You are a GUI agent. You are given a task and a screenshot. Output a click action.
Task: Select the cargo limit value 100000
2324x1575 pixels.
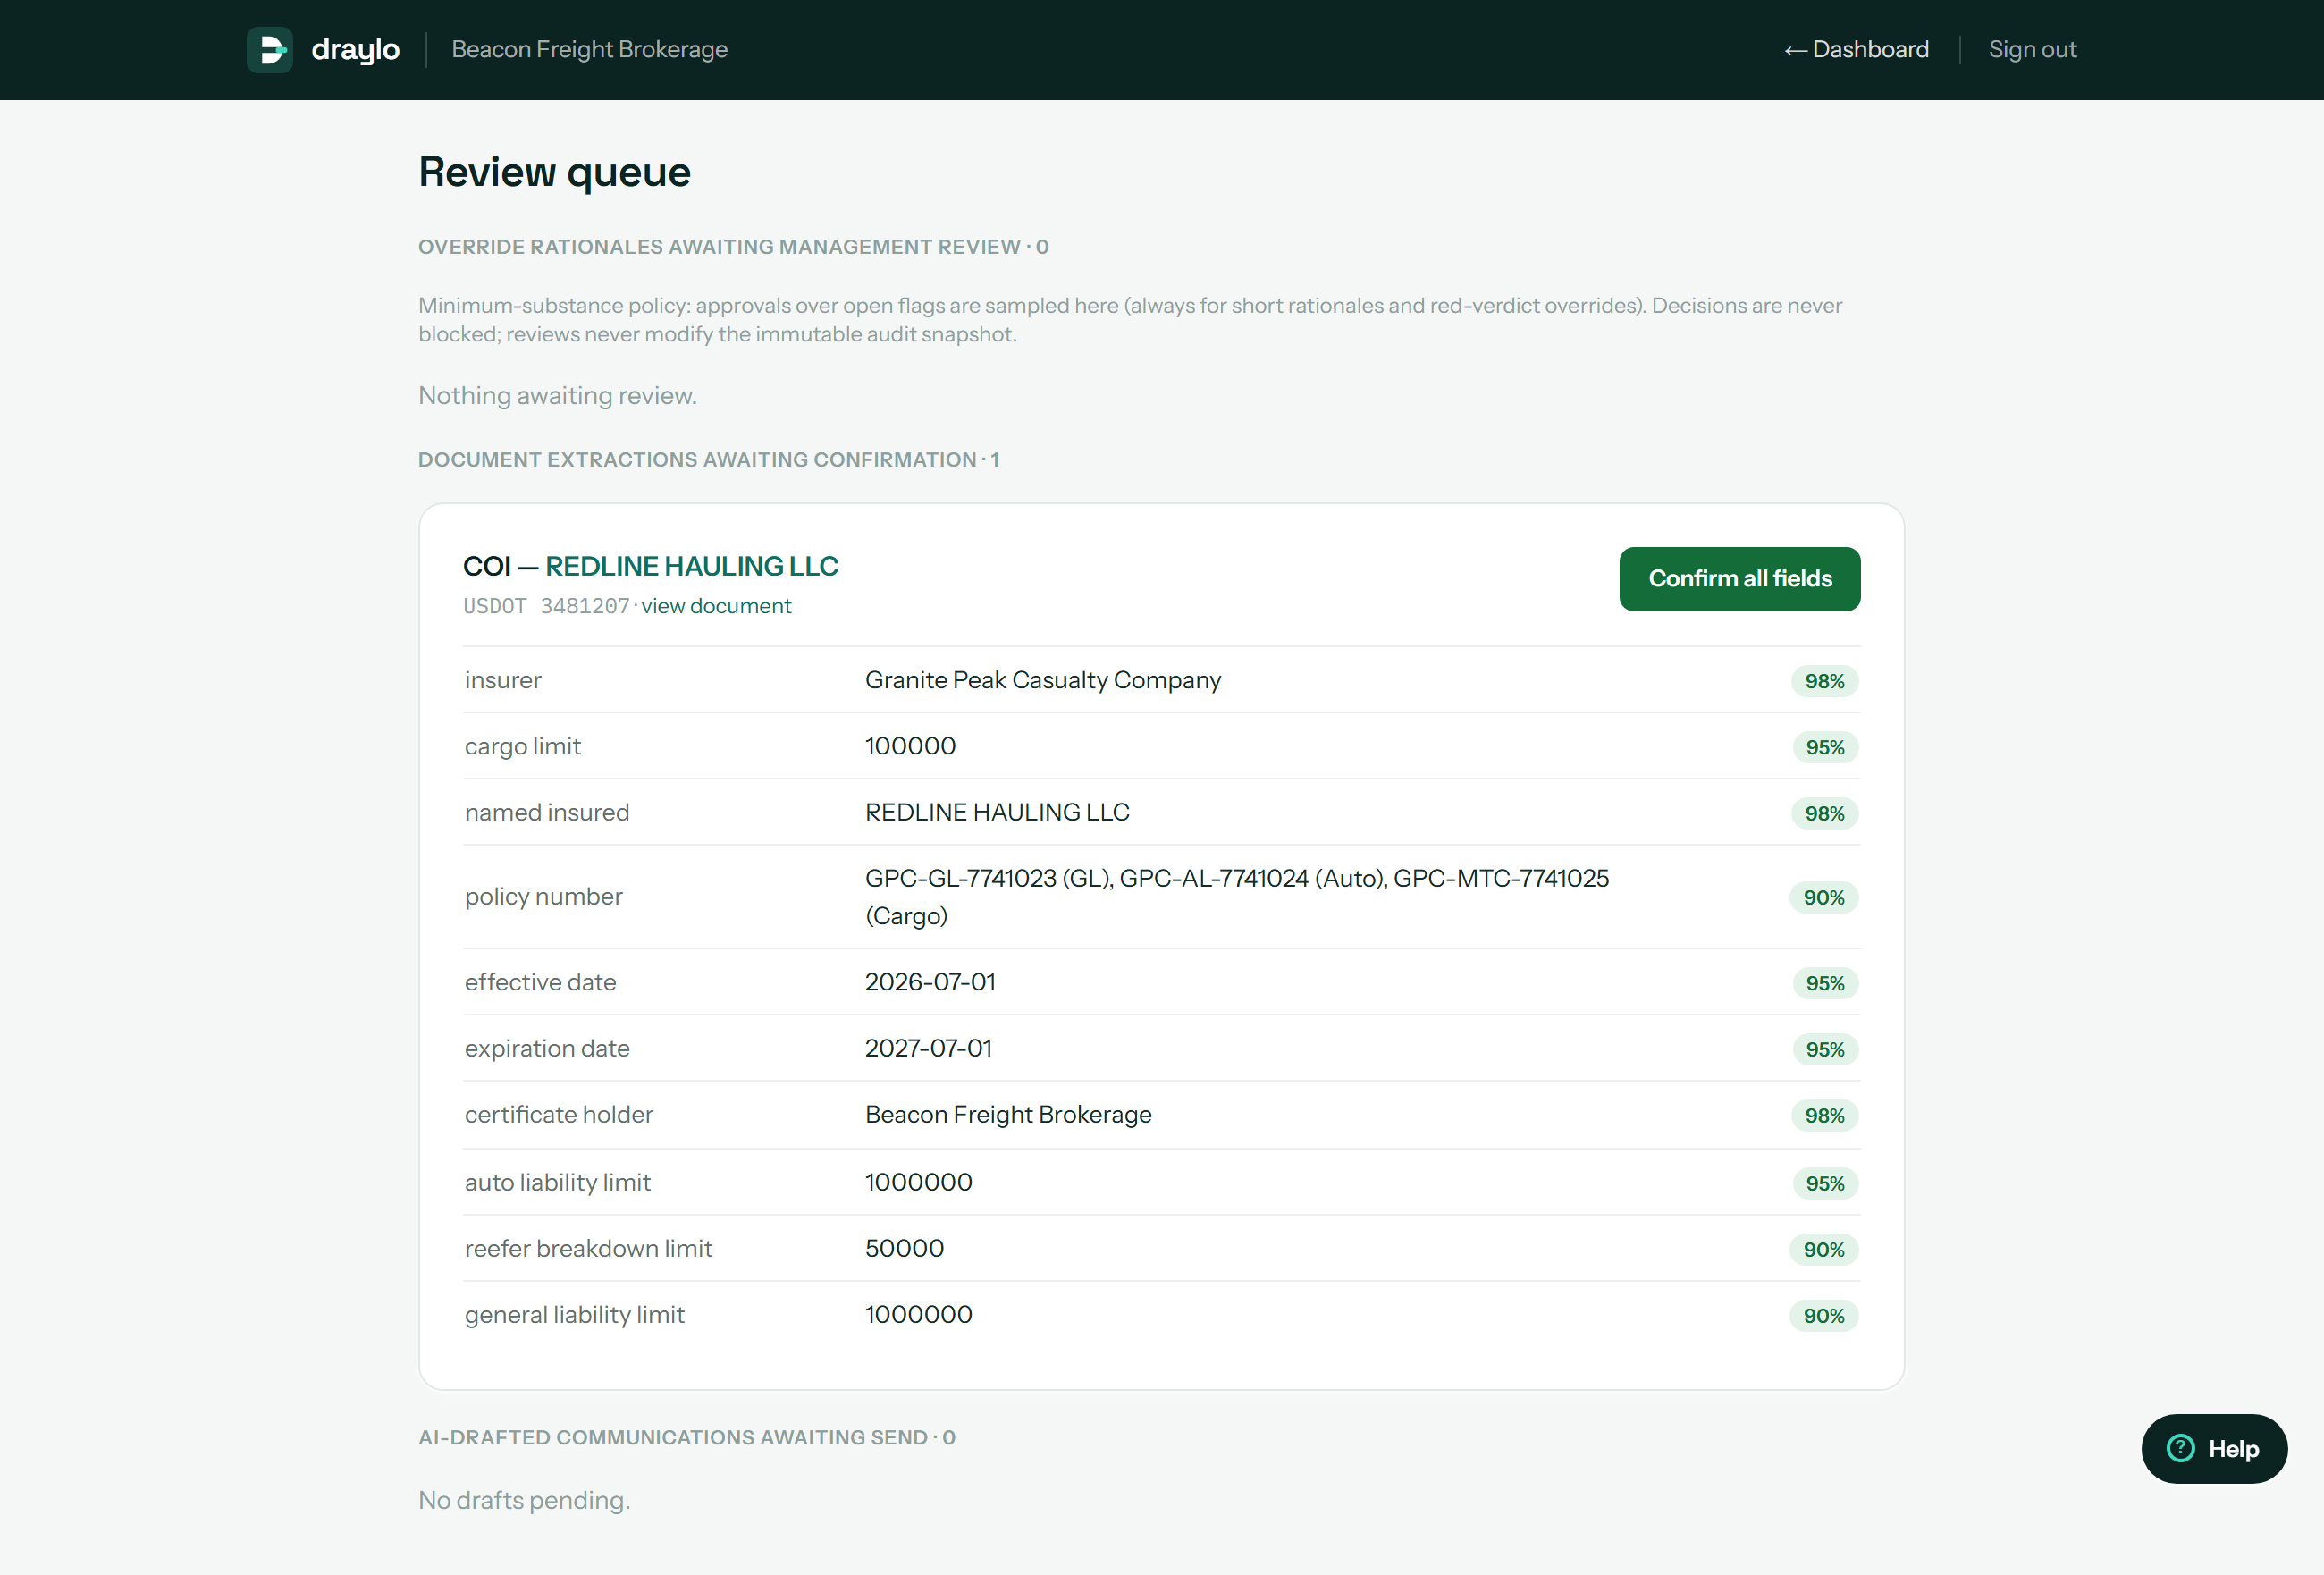910,746
